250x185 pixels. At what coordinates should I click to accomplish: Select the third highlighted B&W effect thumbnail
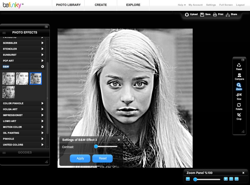[x=36, y=78]
